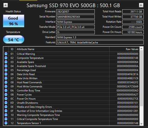The image size is (148, 128).
Task: Go to previous disk with left arrow
Action: (x=6, y=5)
